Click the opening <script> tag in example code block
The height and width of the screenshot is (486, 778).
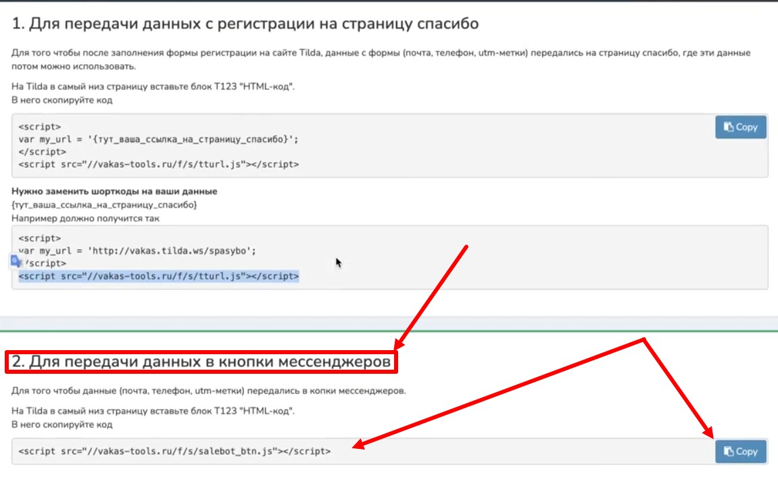pos(40,239)
